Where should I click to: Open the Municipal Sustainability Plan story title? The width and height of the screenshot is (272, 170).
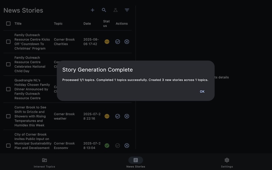(x=33, y=141)
